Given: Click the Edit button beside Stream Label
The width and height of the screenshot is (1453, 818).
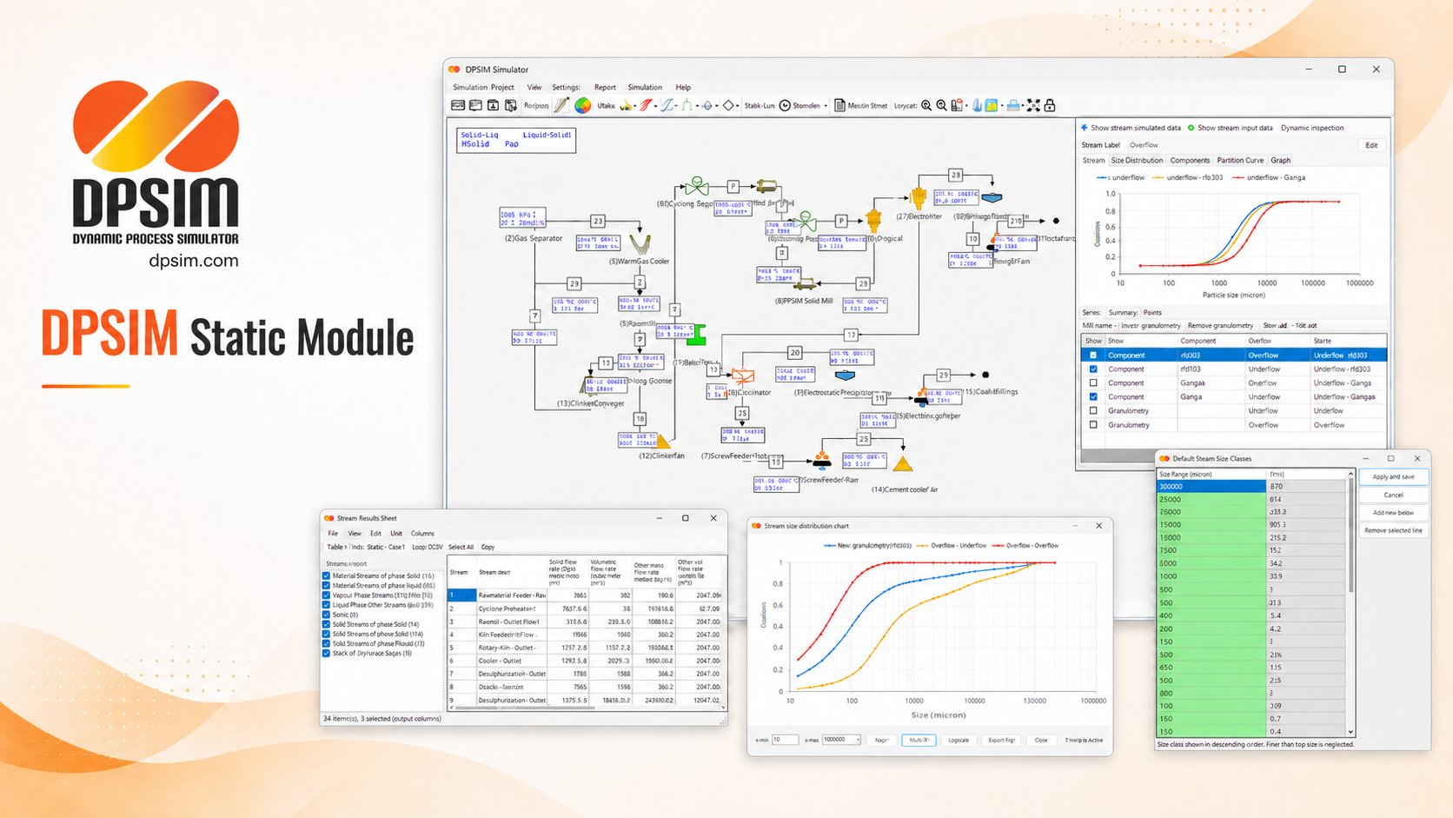Looking at the screenshot, I should [x=1371, y=145].
